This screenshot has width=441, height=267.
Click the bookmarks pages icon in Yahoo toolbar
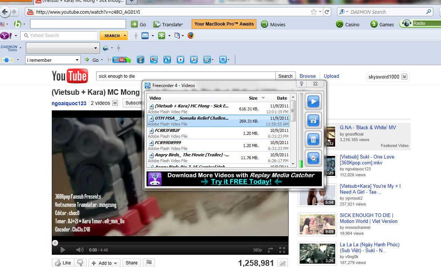click(x=177, y=36)
